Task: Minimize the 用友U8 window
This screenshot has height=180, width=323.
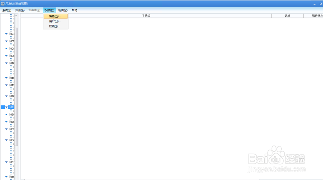Action: (314, 4)
